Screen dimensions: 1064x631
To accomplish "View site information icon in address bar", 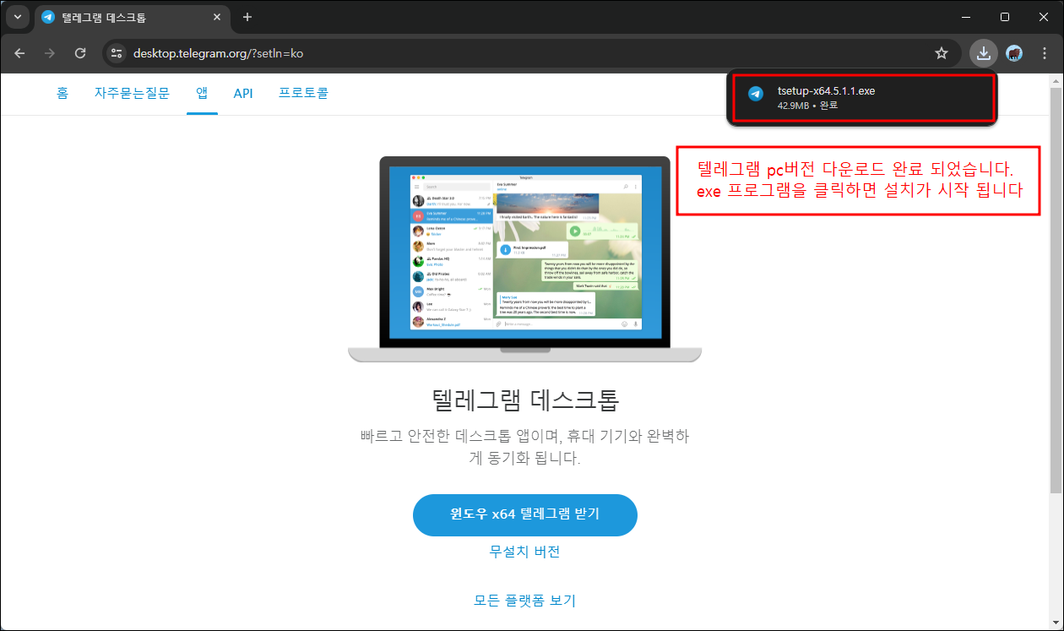I will pos(117,53).
